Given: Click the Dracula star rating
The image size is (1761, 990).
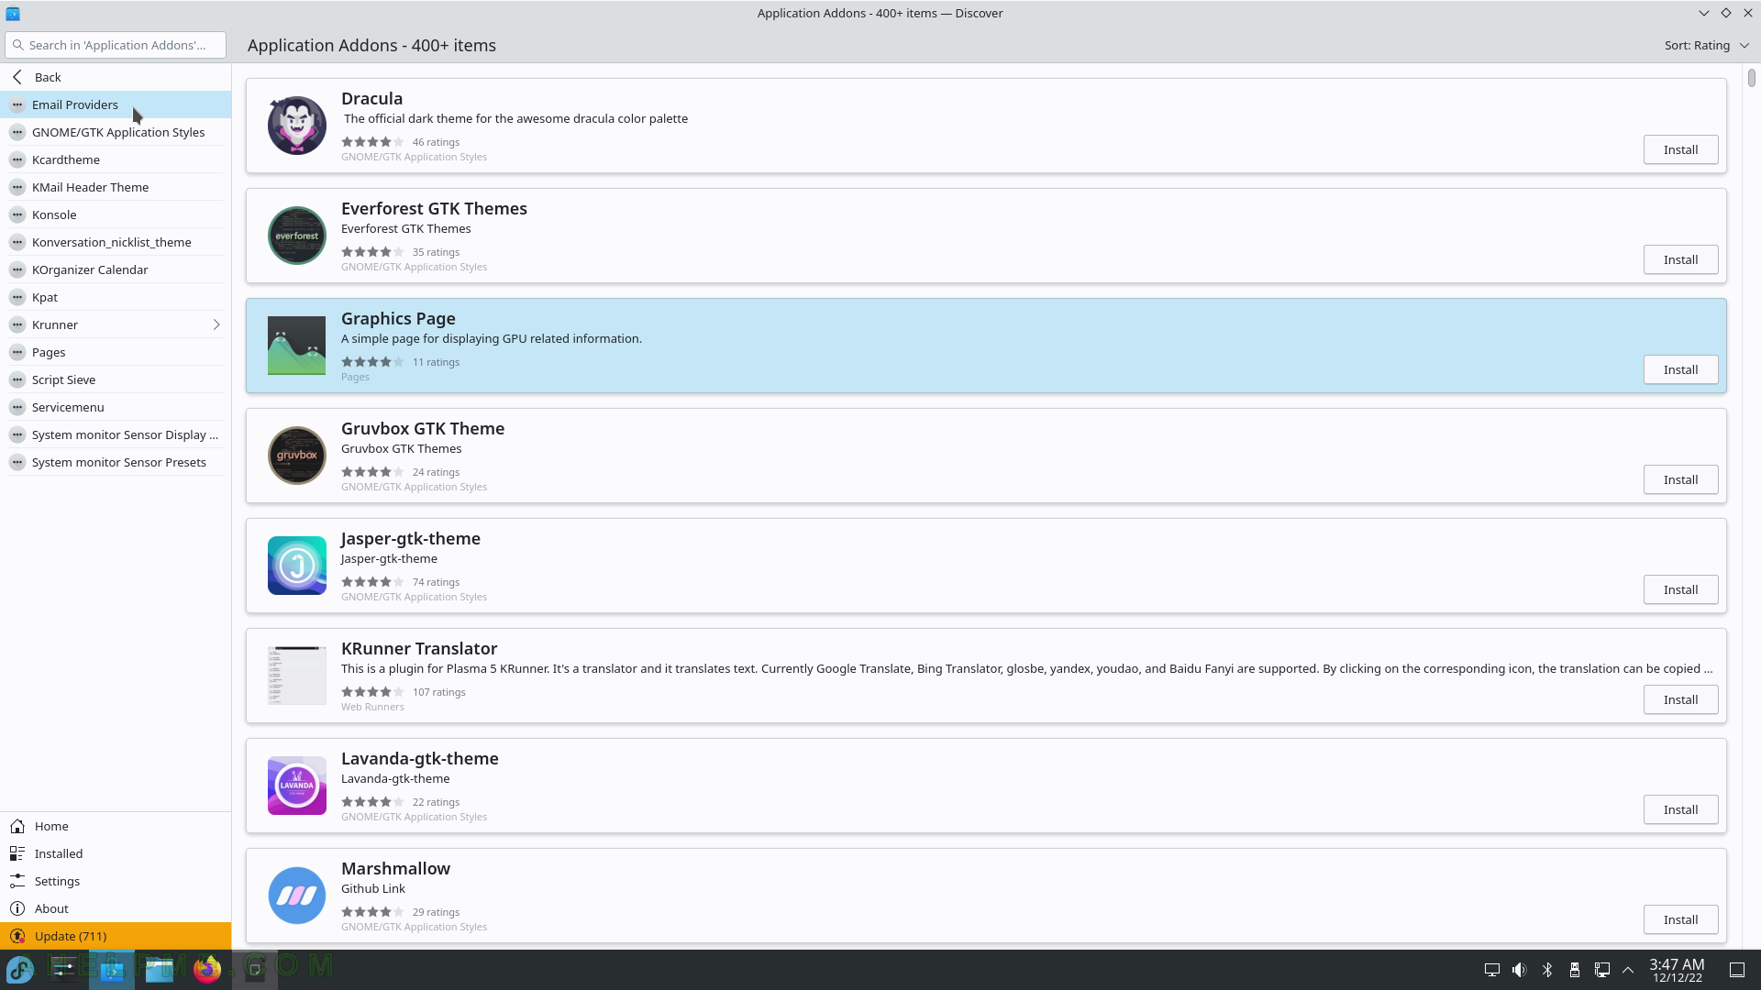Looking at the screenshot, I should [372, 142].
